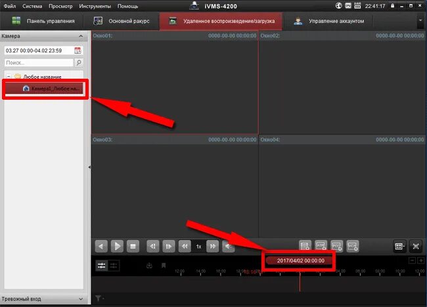The width and height of the screenshot is (427, 307).
Task: Zoom in the timeline with plus button
Action: coord(420,260)
